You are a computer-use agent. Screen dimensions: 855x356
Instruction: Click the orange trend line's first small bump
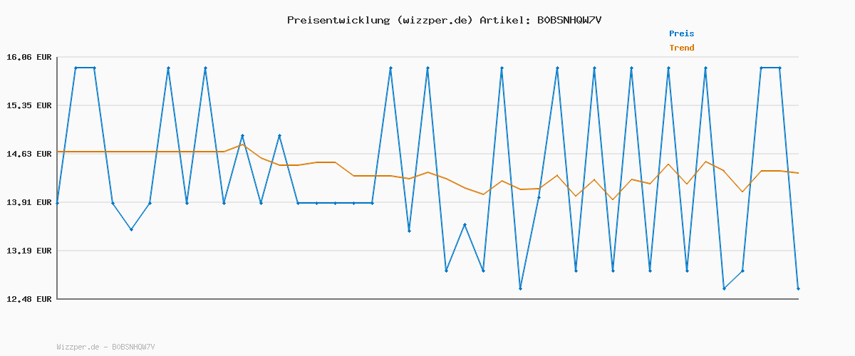tap(242, 145)
